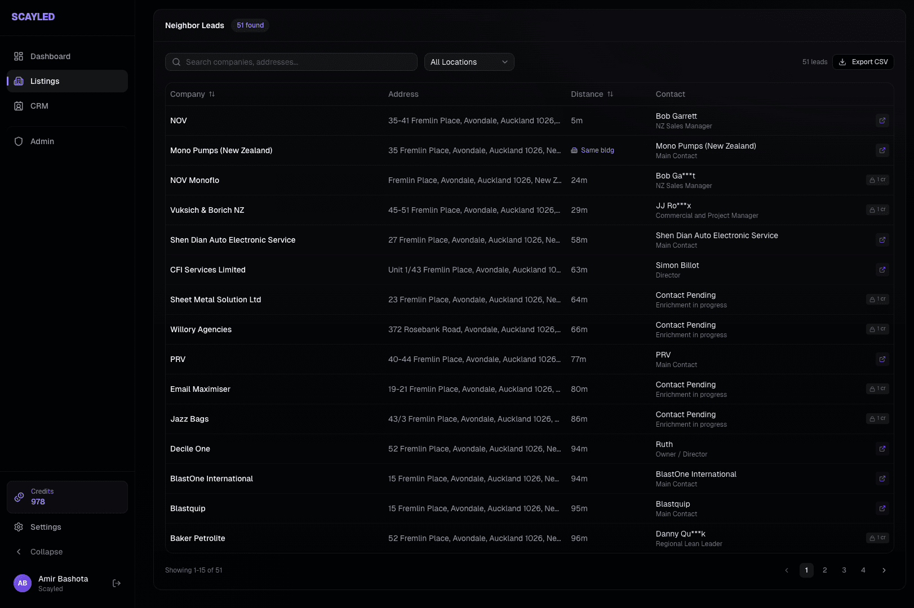
Task: Focus the search companies input field
Action: point(299,62)
